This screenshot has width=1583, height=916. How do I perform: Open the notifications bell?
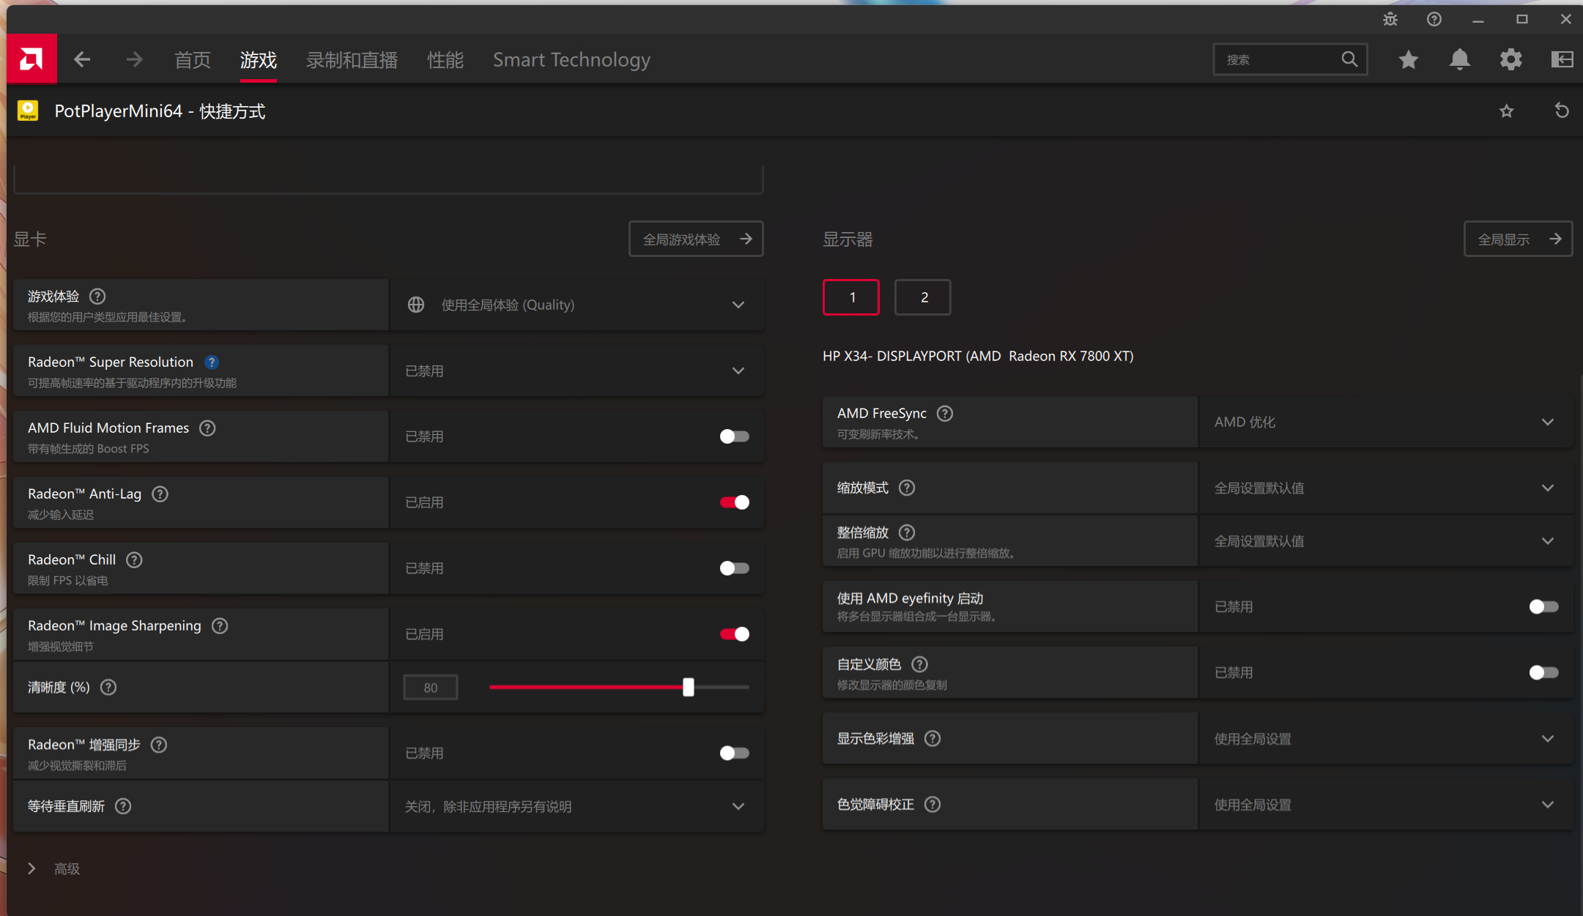pos(1459,59)
